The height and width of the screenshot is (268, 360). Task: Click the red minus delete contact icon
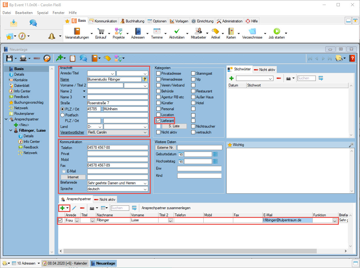(x=82, y=208)
